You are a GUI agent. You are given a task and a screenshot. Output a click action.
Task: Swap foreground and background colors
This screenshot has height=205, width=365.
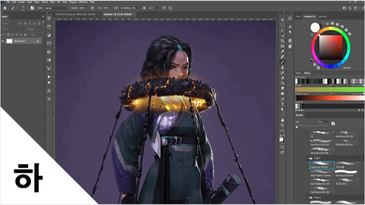coord(283,135)
